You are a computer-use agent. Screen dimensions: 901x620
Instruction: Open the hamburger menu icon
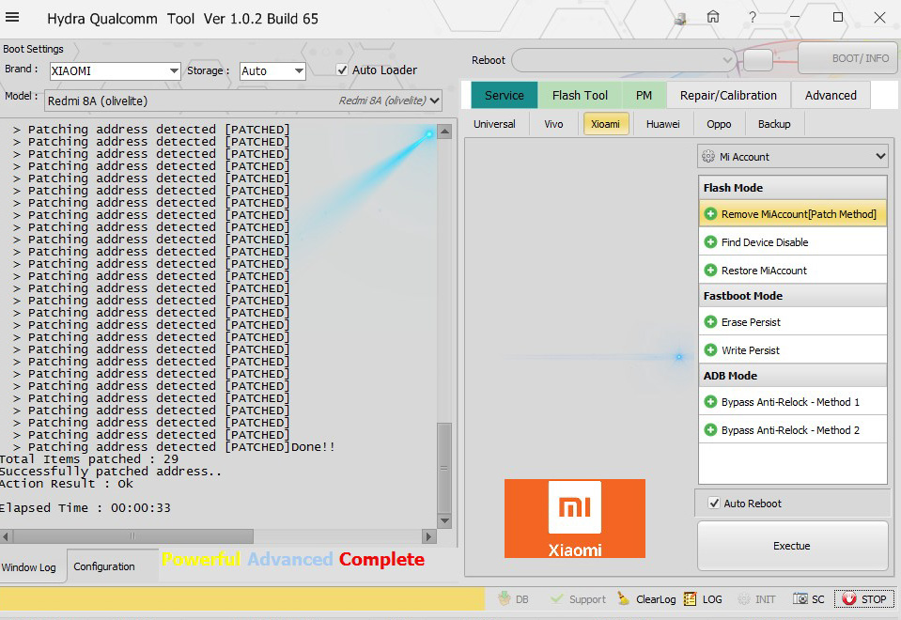point(13,19)
